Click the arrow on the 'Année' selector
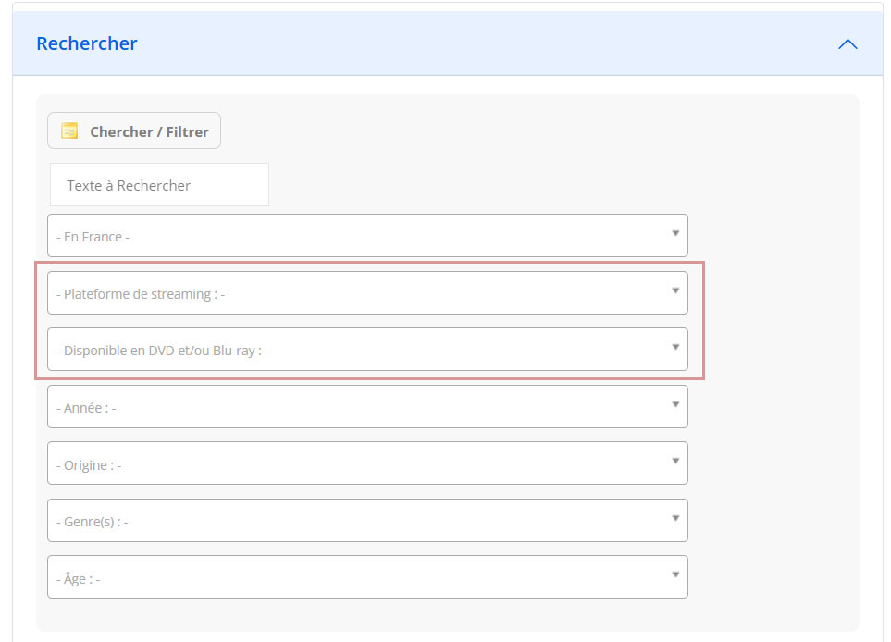The image size is (891, 642). tap(676, 406)
